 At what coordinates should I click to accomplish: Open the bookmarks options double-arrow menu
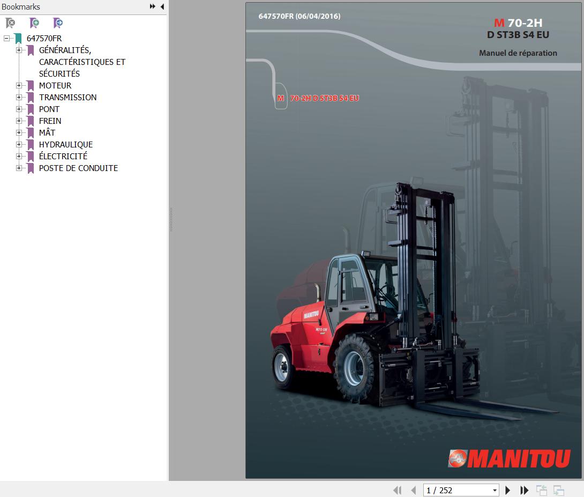(x=152, y=6)
